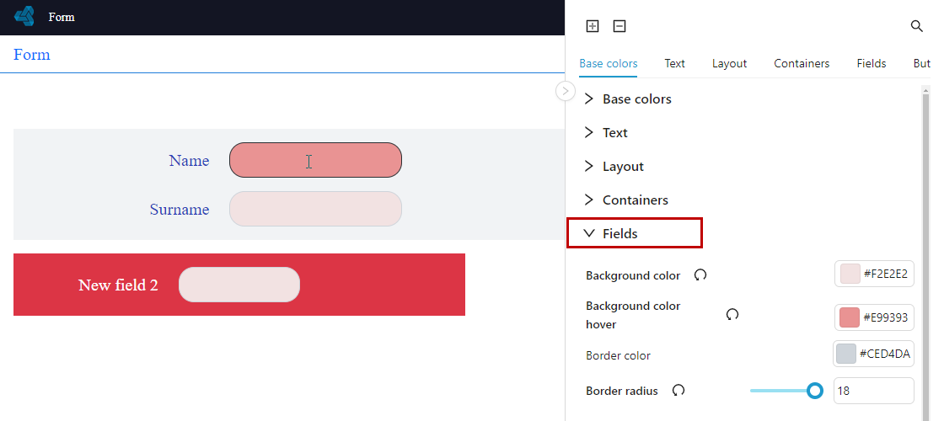Collapse all sections with minus icon
944x421 pixels.
pos(619,26)
